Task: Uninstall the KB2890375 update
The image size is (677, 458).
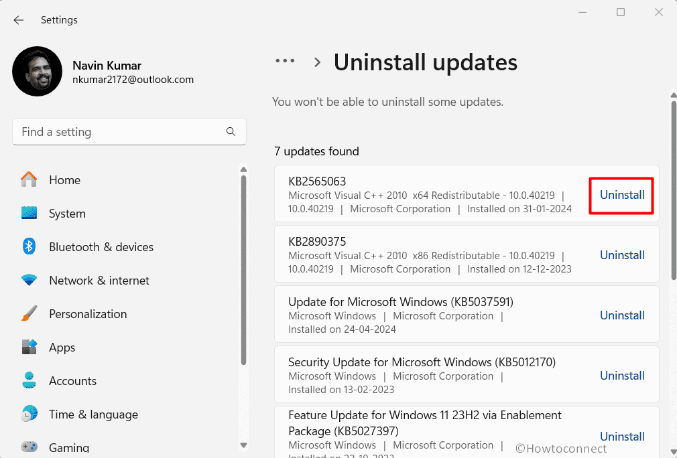Action: (622, 255)
